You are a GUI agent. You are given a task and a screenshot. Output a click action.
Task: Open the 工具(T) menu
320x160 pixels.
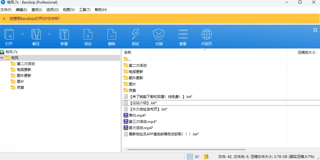click(85, 10)
